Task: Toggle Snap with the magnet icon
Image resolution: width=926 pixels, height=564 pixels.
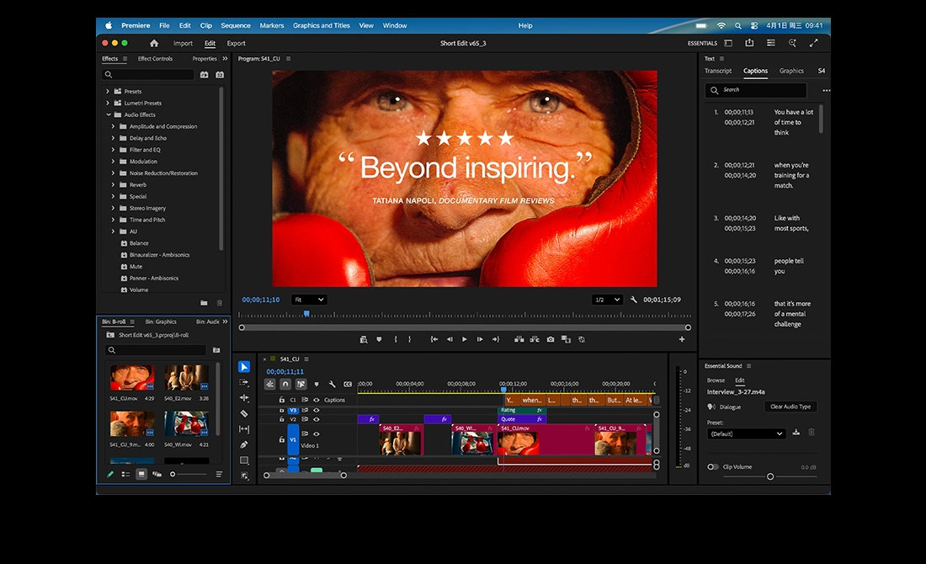Action: tap(286, 384)
